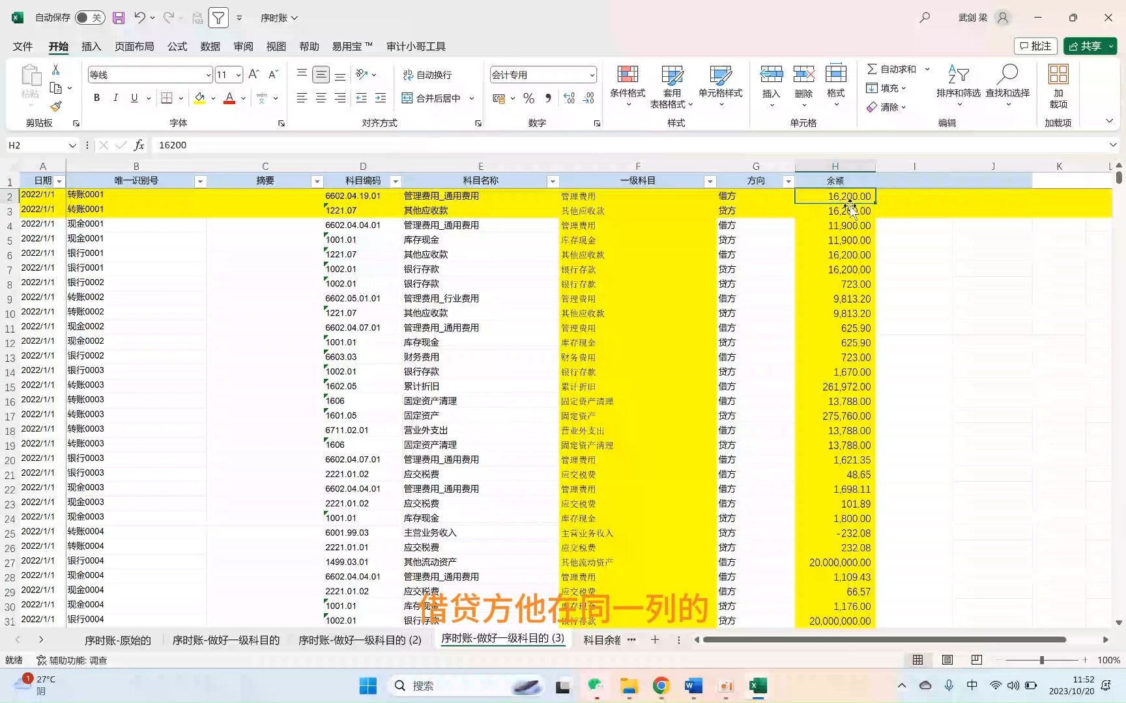The height and width of the screenshot is (703, 1126).
Task: Apply Italic formatting
Action: coord(115,98)
